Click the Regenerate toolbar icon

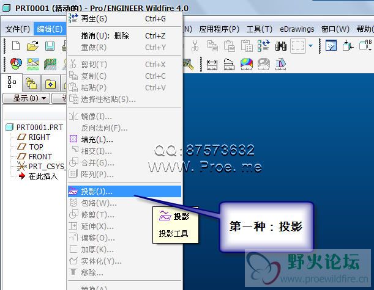[x=264, y=46]
